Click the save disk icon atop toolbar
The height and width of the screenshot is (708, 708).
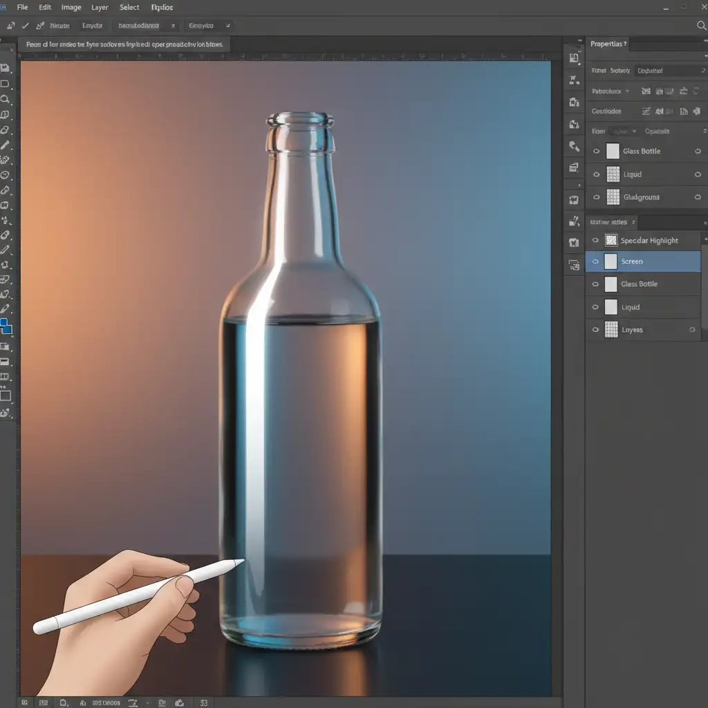pyautogui.click(x=5, y=68)
